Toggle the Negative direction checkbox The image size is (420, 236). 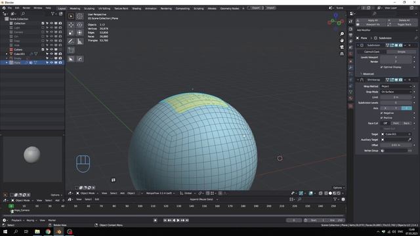[x=382, y=113]
